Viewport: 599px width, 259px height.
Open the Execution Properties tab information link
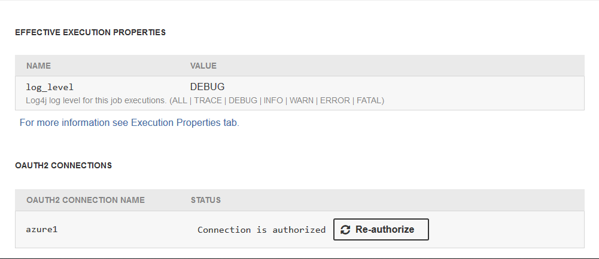pyautogui.click(x=129, y=123)
